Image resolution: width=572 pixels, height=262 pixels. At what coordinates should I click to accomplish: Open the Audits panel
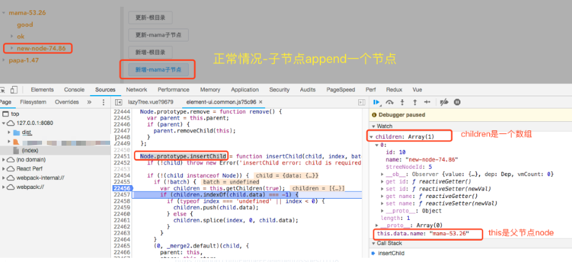click(308, 90)
